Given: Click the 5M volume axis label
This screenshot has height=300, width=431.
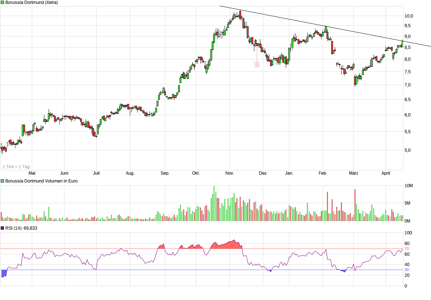Looking at the screenshot, I should (408, 203).
